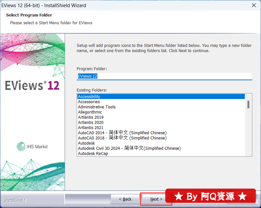The width and height of the screenshot is (261, 208).
Task: Select the Accessories folder
Action: pyautogui.click(x=89, y=102)
